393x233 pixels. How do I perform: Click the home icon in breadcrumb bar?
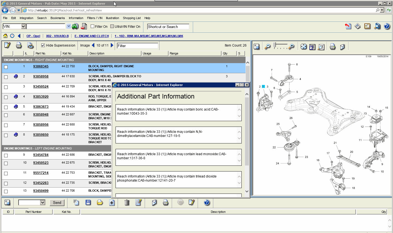point(5,36)
